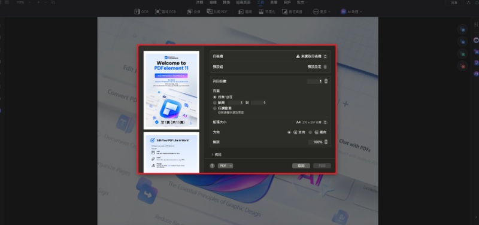Image resolution: width=479 pixels, height=225 pixels.
Task: Select the 區域 OCR (area OCR) tool
Action: (x=166, y=11)
